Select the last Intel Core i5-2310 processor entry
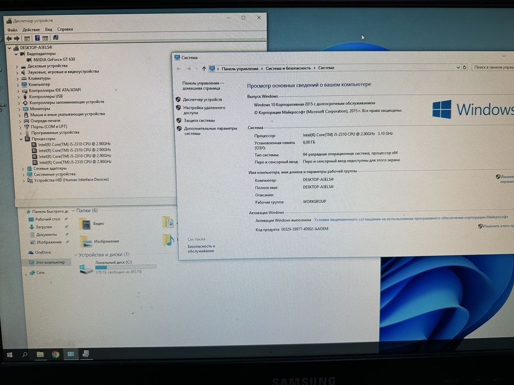 75,162
